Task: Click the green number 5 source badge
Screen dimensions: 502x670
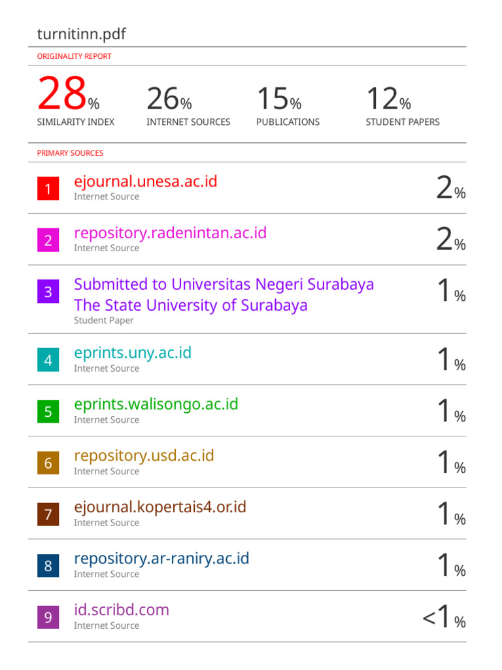Action: [x=48, y=412]
